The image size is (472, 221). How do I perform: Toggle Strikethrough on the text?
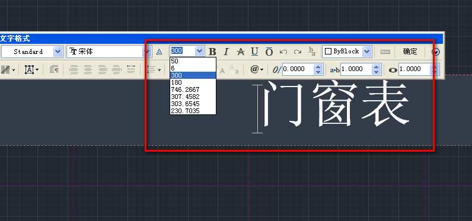[x=241, y=52]
